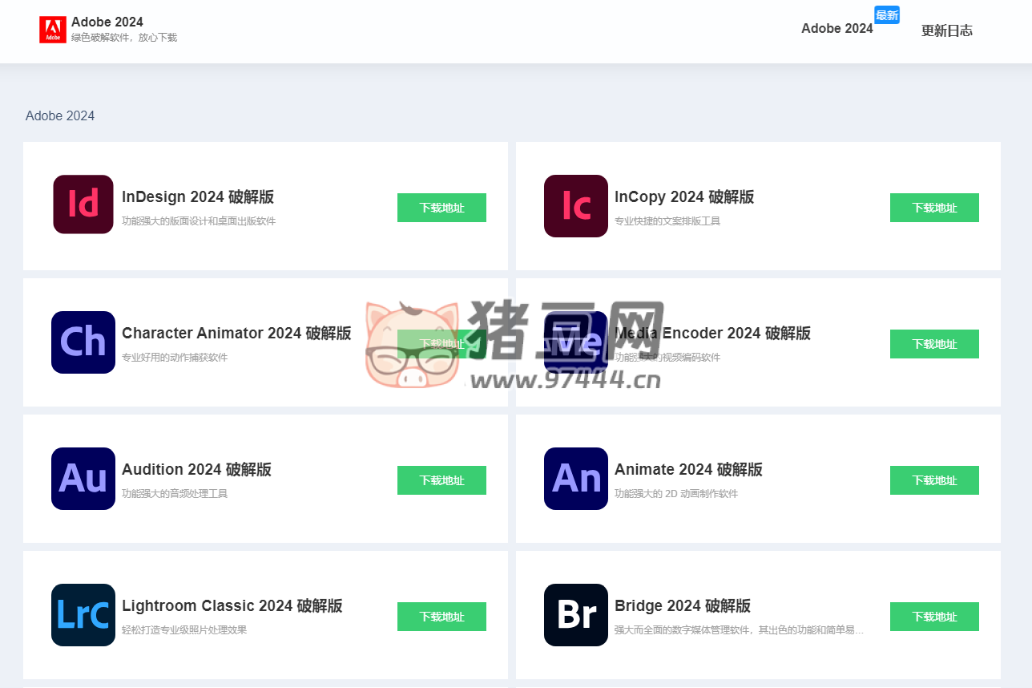1032x688 pixels.
Task: Click the Audition 2024 app icon
Action: pyautogui.click(x=83, y=479)
